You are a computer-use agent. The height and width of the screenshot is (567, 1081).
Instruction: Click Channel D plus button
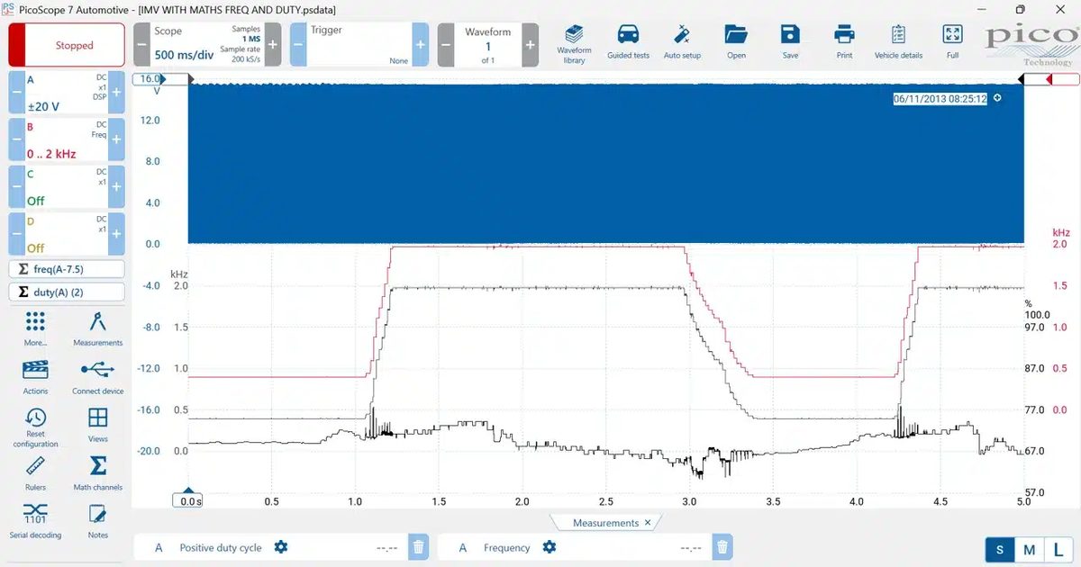tap(116, 234)
